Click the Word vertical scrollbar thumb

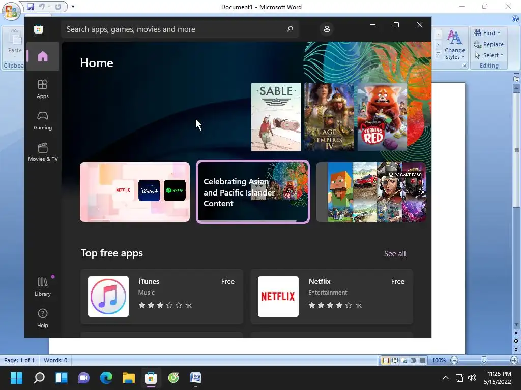[516, 149]
